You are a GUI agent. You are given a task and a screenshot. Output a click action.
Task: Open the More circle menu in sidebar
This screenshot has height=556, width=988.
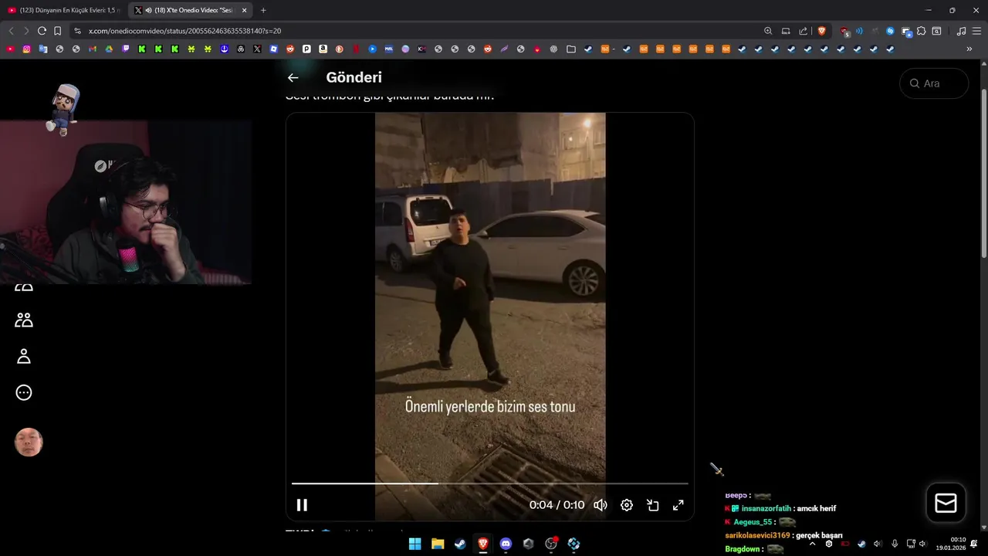pos(24,392)
